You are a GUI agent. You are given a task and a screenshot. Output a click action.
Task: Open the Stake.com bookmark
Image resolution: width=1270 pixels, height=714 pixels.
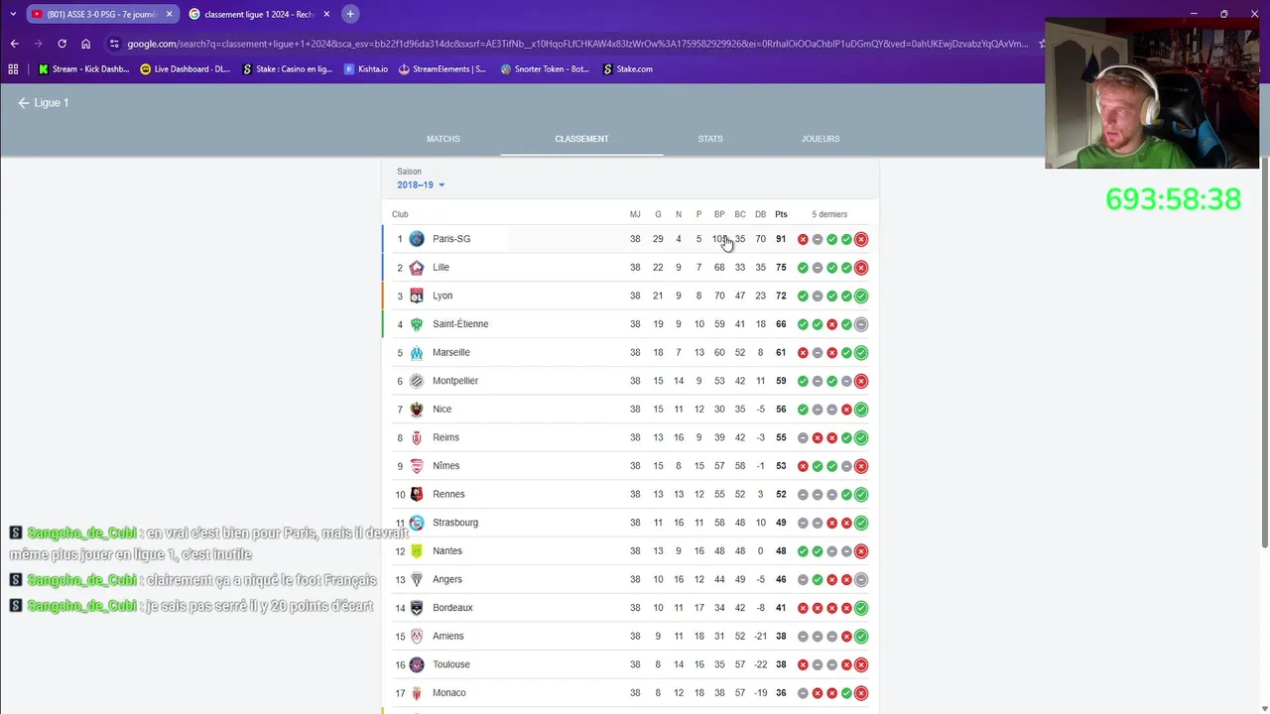point(628,69)
